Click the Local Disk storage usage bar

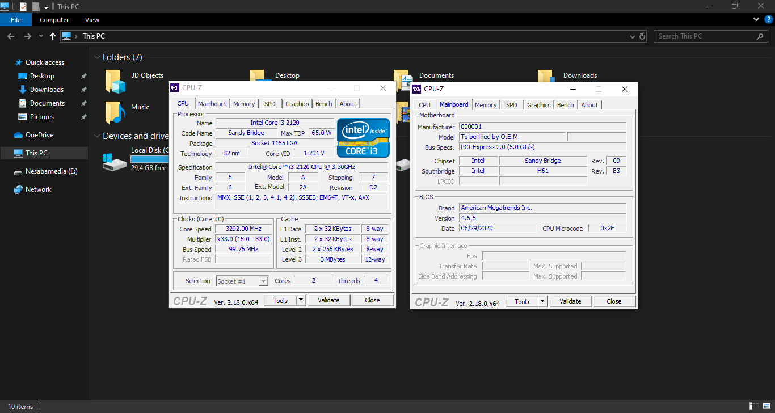coord(150,159)
